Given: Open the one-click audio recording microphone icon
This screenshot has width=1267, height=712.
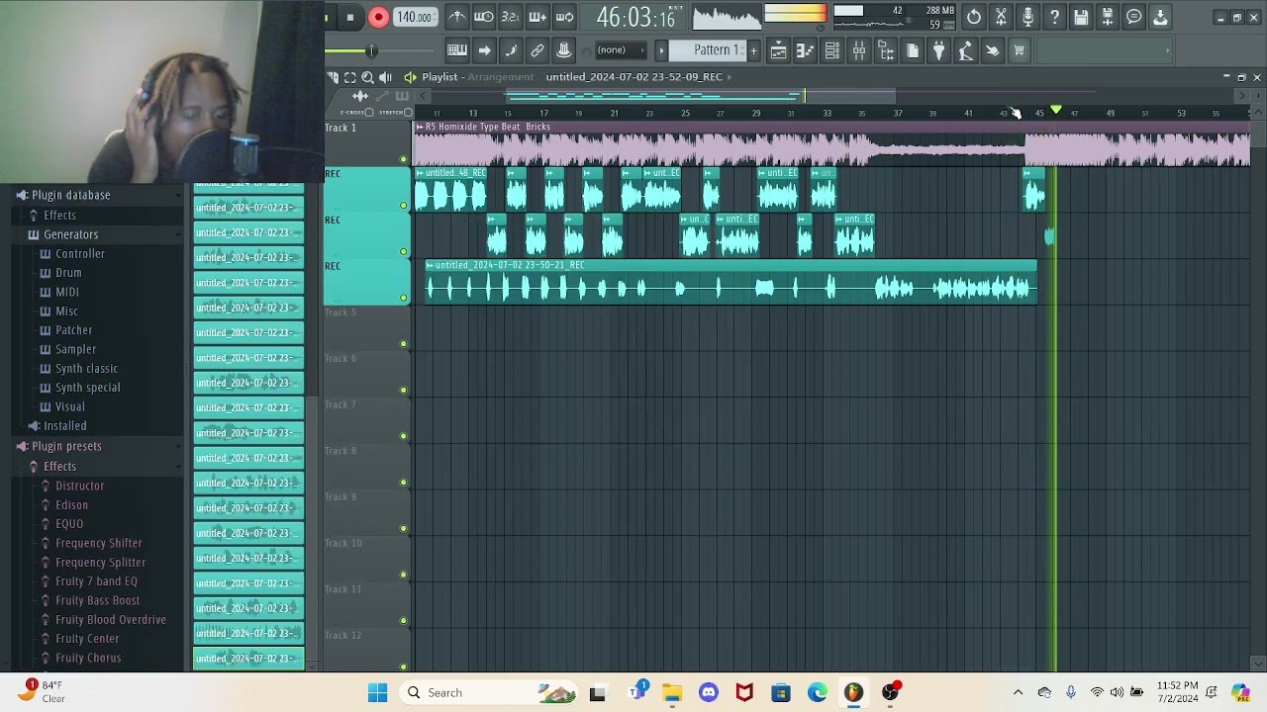Looking at the screenshot, I should (x=1027, y=17).
